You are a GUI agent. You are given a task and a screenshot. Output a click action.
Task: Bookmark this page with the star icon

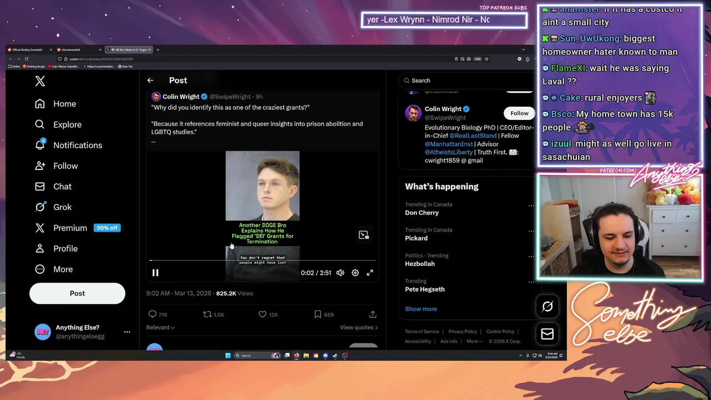[x=486, y=59]
